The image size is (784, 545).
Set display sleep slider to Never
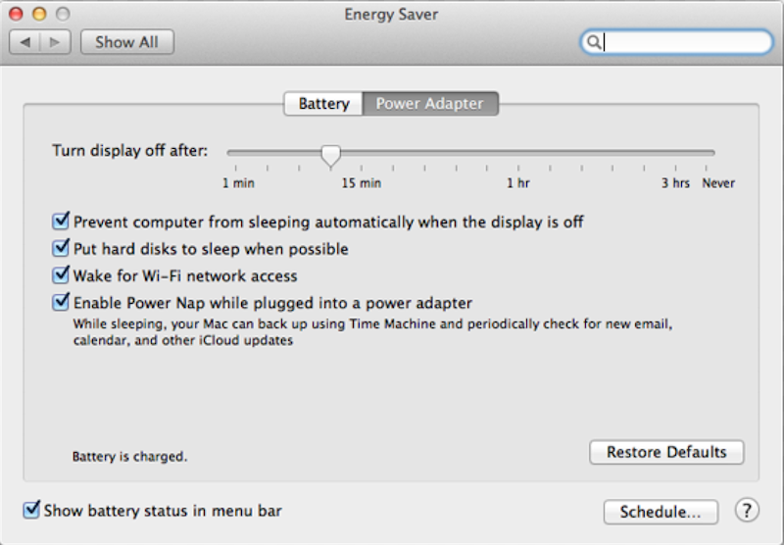tap(714, 154)
